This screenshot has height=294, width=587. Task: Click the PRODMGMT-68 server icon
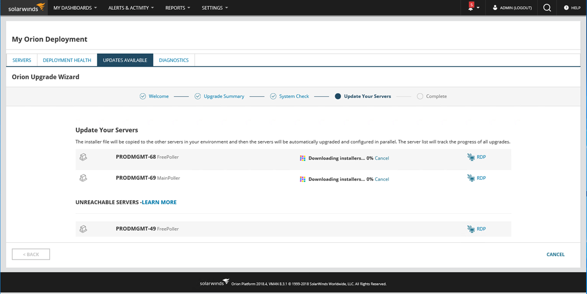click(84, 157)
